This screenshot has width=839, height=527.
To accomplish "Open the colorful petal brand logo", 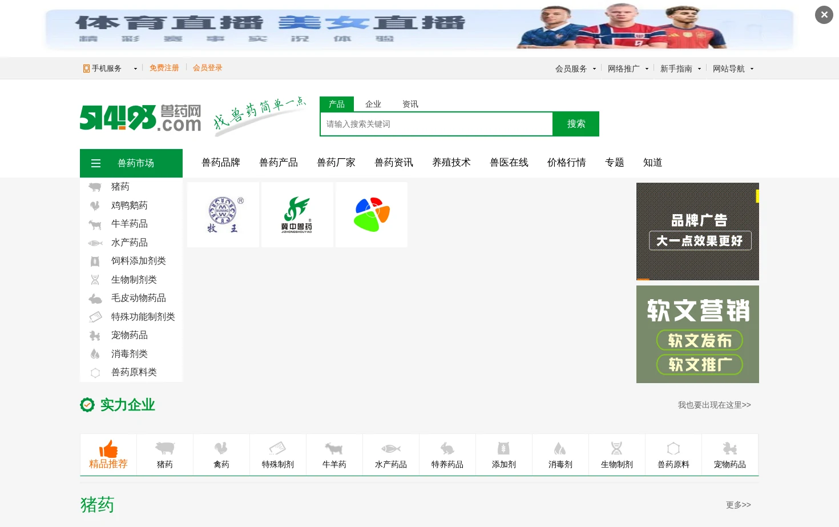I will click(x=372, y=215).
